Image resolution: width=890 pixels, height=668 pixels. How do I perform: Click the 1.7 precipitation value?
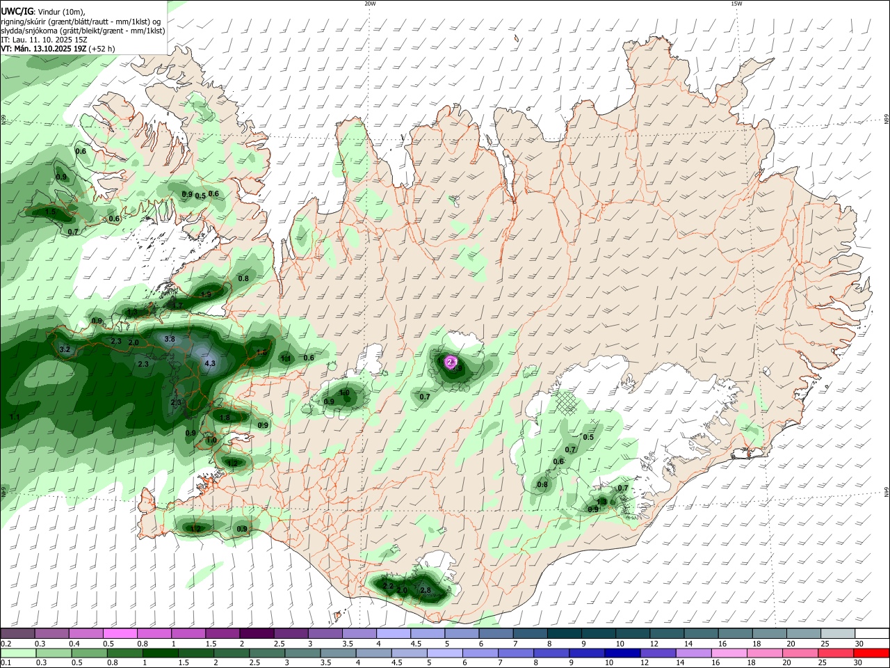coord(177,305)
